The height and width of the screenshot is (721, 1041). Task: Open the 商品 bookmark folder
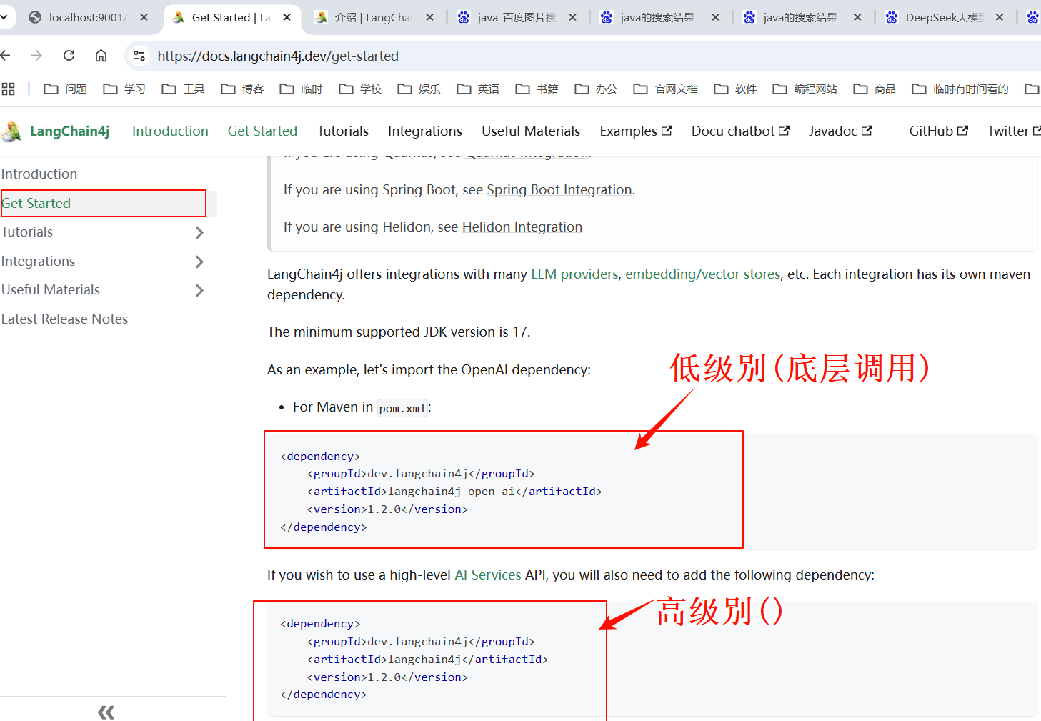pyautogui.click(x=875, y=89)
